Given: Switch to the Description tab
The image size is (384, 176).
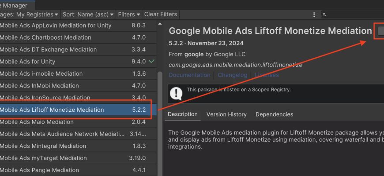Looking at the screenshot, I should coord(183,114).
